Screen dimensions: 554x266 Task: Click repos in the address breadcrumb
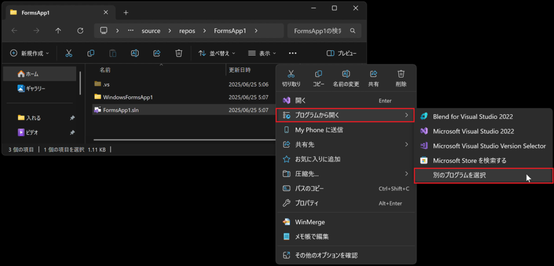187,31
